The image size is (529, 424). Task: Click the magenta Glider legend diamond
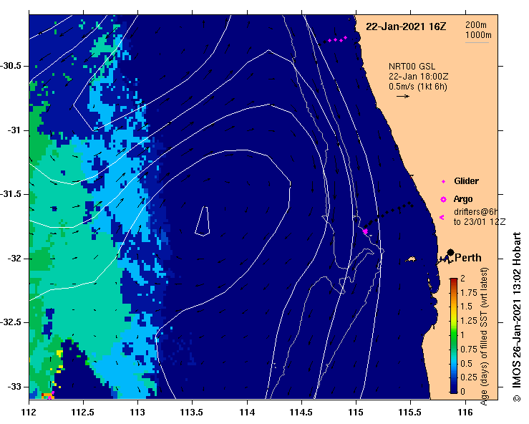[x=443, y=182]
